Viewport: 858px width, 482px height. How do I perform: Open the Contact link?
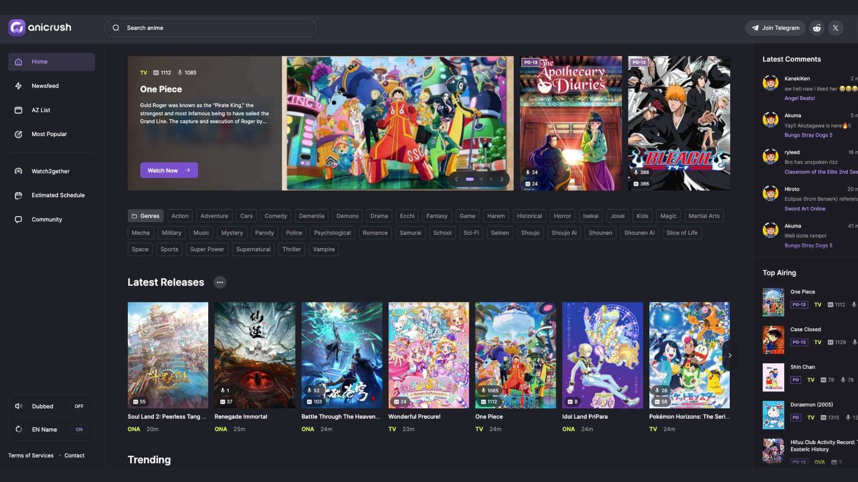point(74,456)
